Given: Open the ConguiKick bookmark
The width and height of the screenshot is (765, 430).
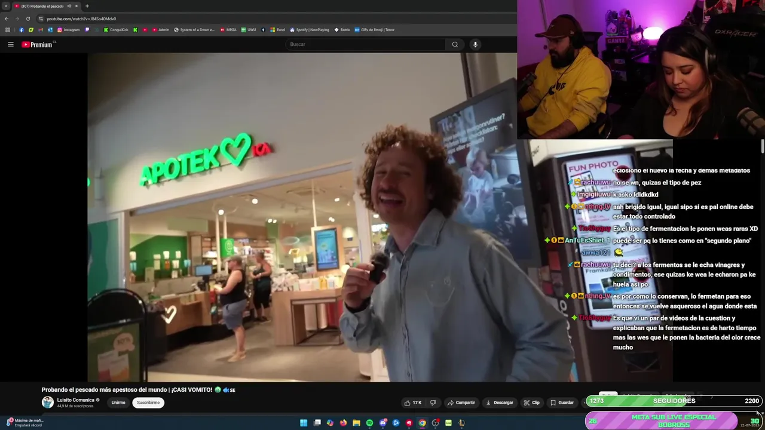Looking at the screenshot, I should point(115,30).
